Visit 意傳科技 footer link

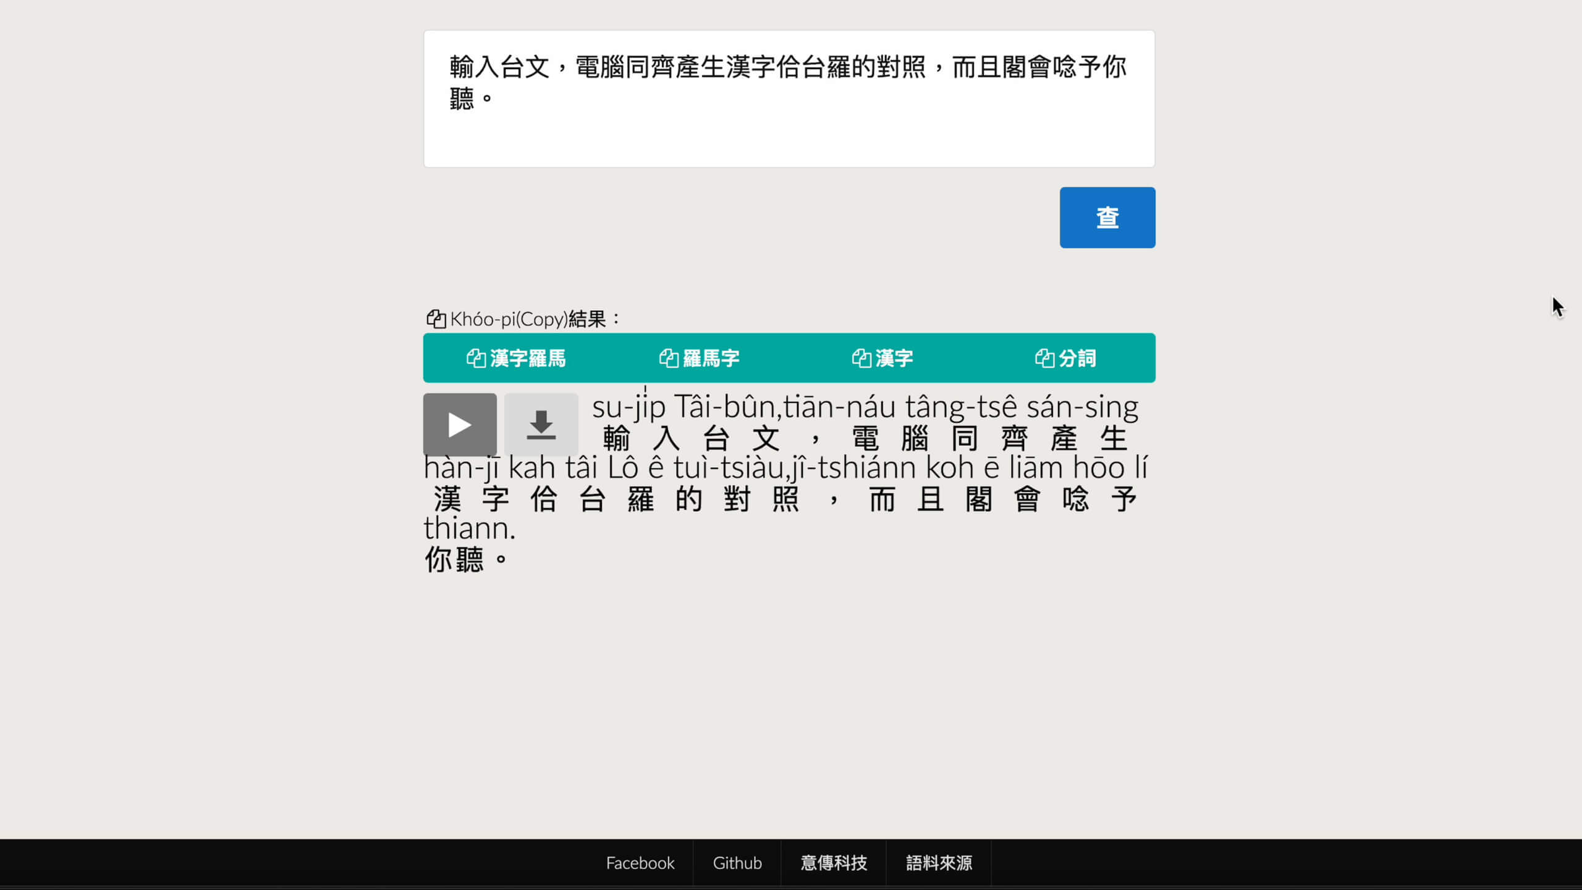834,863
